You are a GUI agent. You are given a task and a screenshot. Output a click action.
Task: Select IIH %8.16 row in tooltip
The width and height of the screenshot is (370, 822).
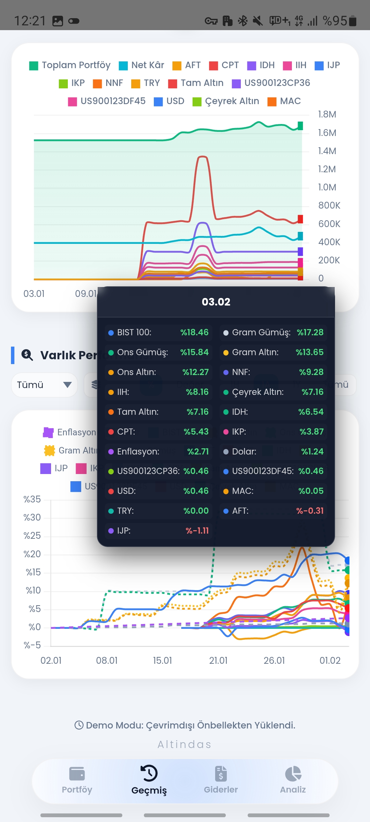(158, 392)
